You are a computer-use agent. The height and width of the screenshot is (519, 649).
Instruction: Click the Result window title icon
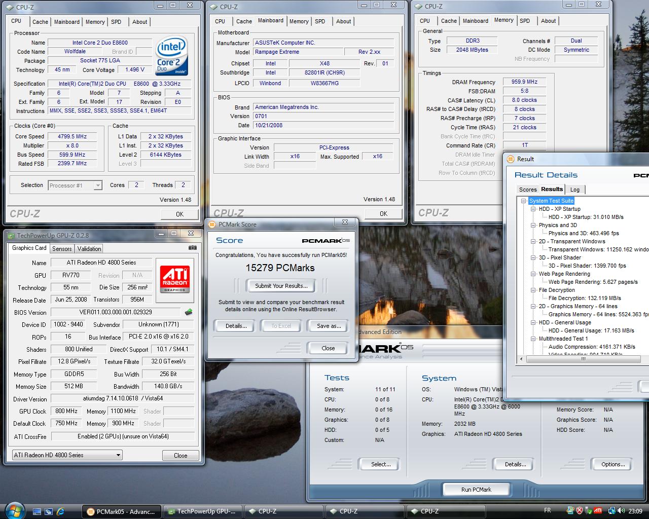[511, 159]
